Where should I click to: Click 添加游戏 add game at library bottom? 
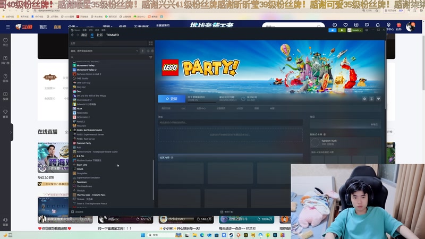click(x=77, y=212)
